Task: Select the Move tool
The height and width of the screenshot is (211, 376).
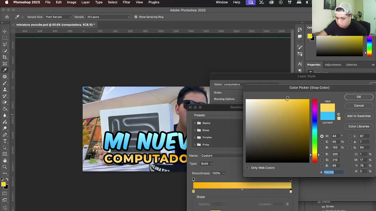Action: pyautogui.click(x=5, y=31)
